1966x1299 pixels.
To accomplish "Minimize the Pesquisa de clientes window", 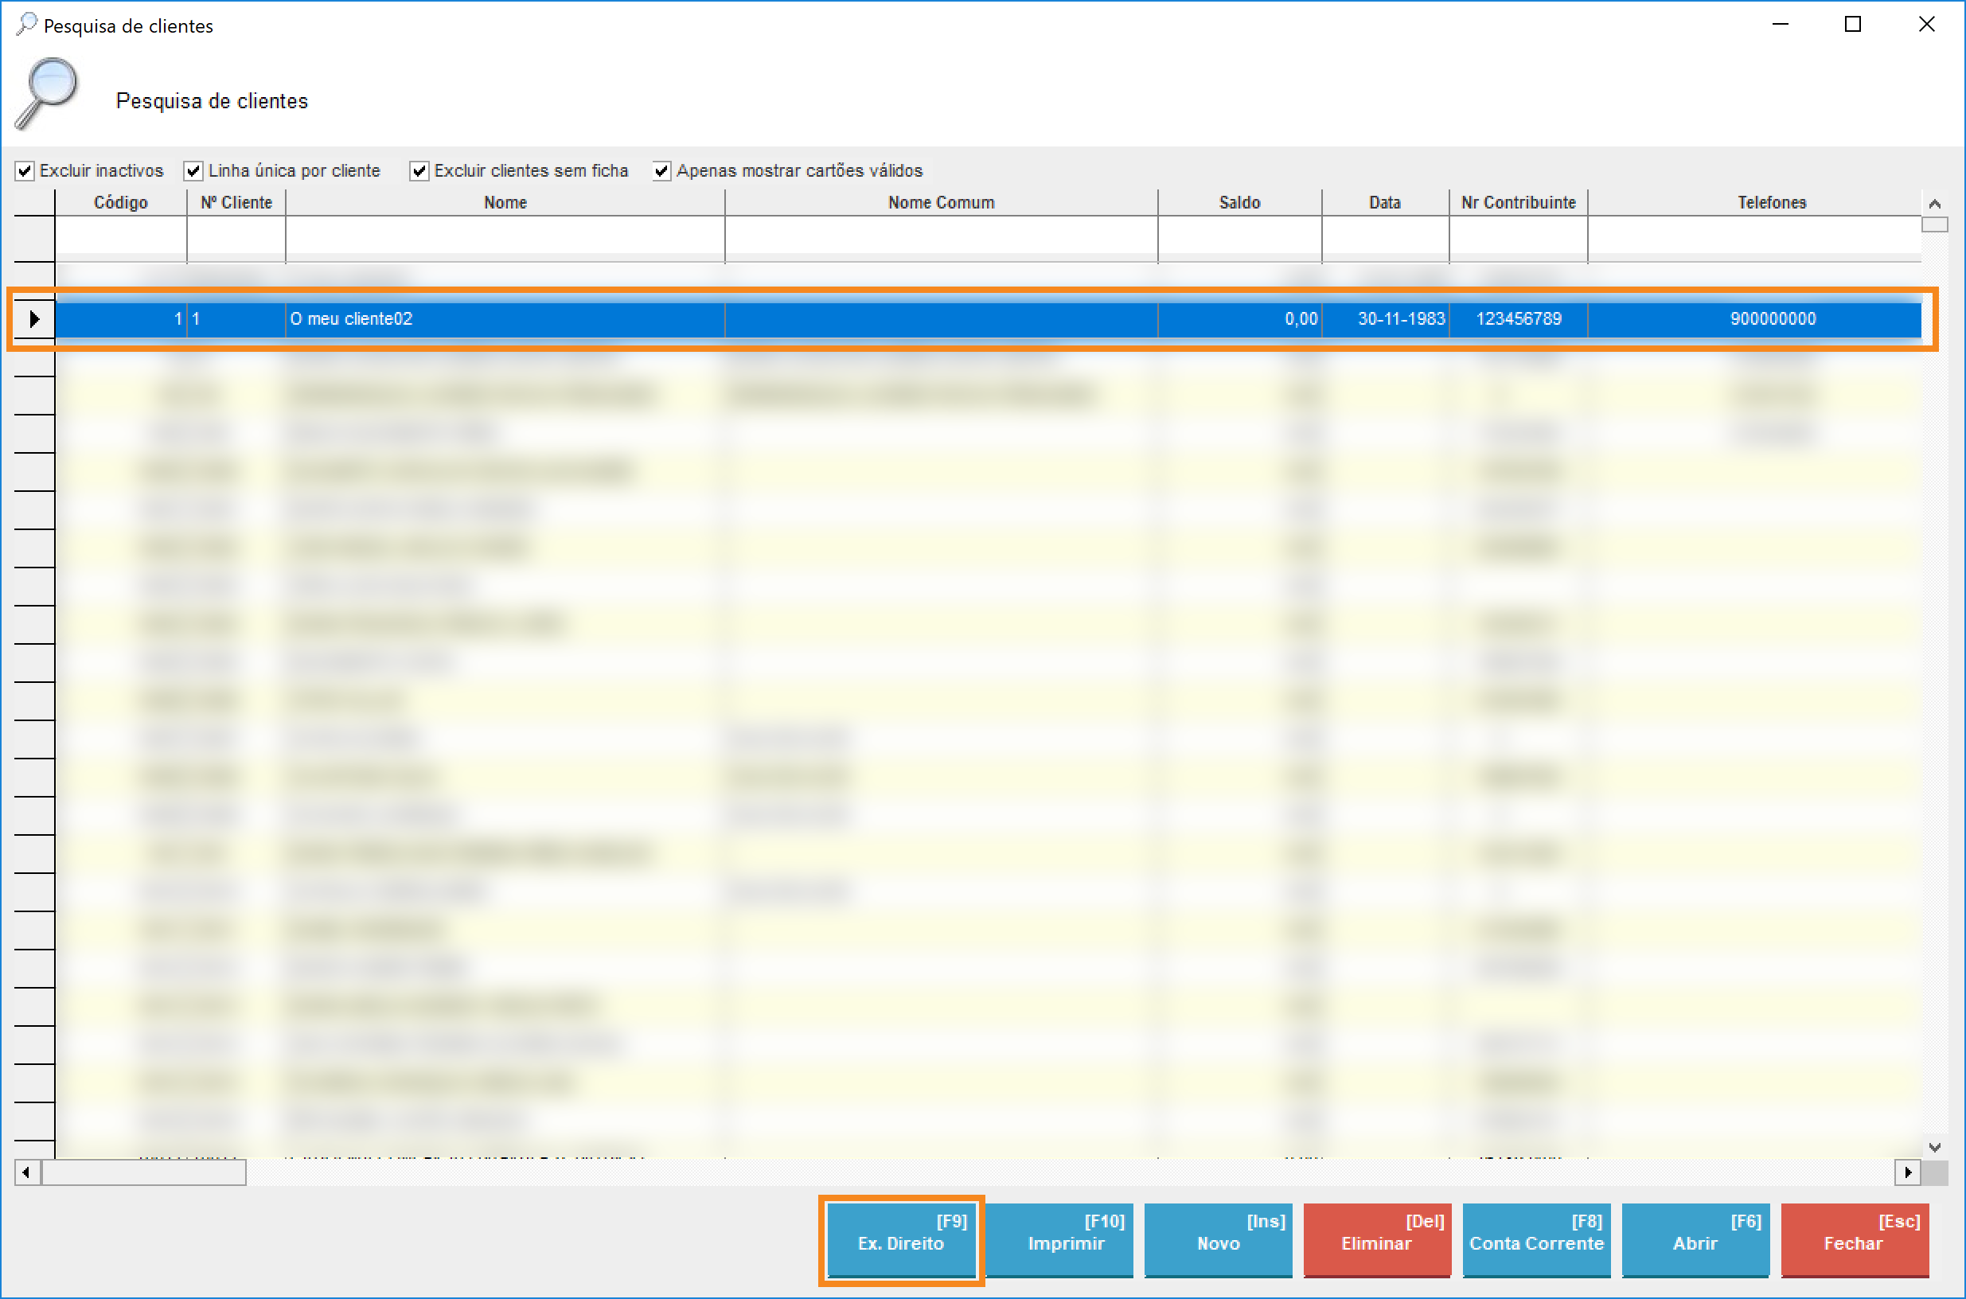I will coord(1780,25).
